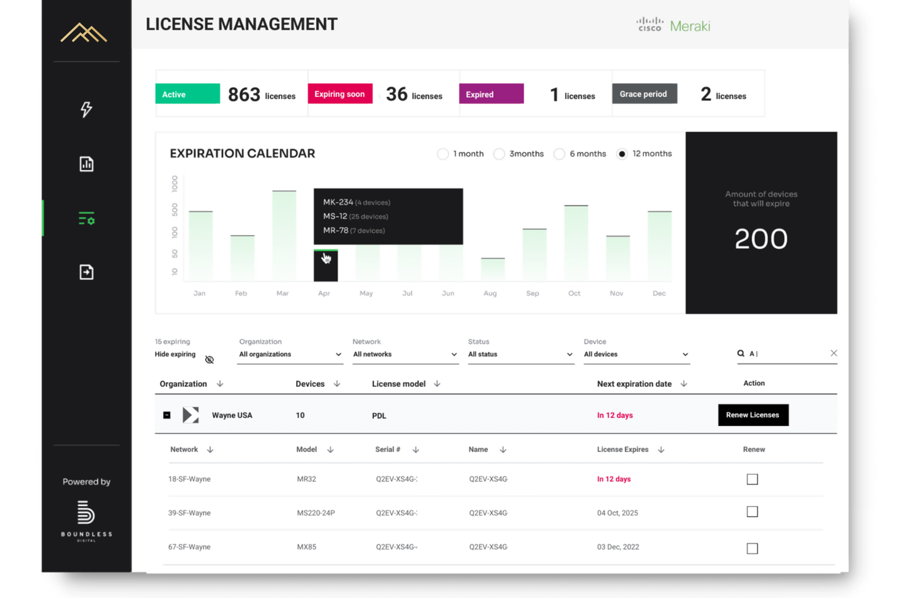Image resolution: width=897 pixels, height=598 pixels.
Task: Open the reports sidebar icon
Action: (86, 163)
